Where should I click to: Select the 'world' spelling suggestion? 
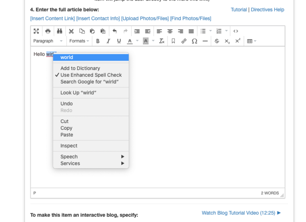[x=91, y=57]
